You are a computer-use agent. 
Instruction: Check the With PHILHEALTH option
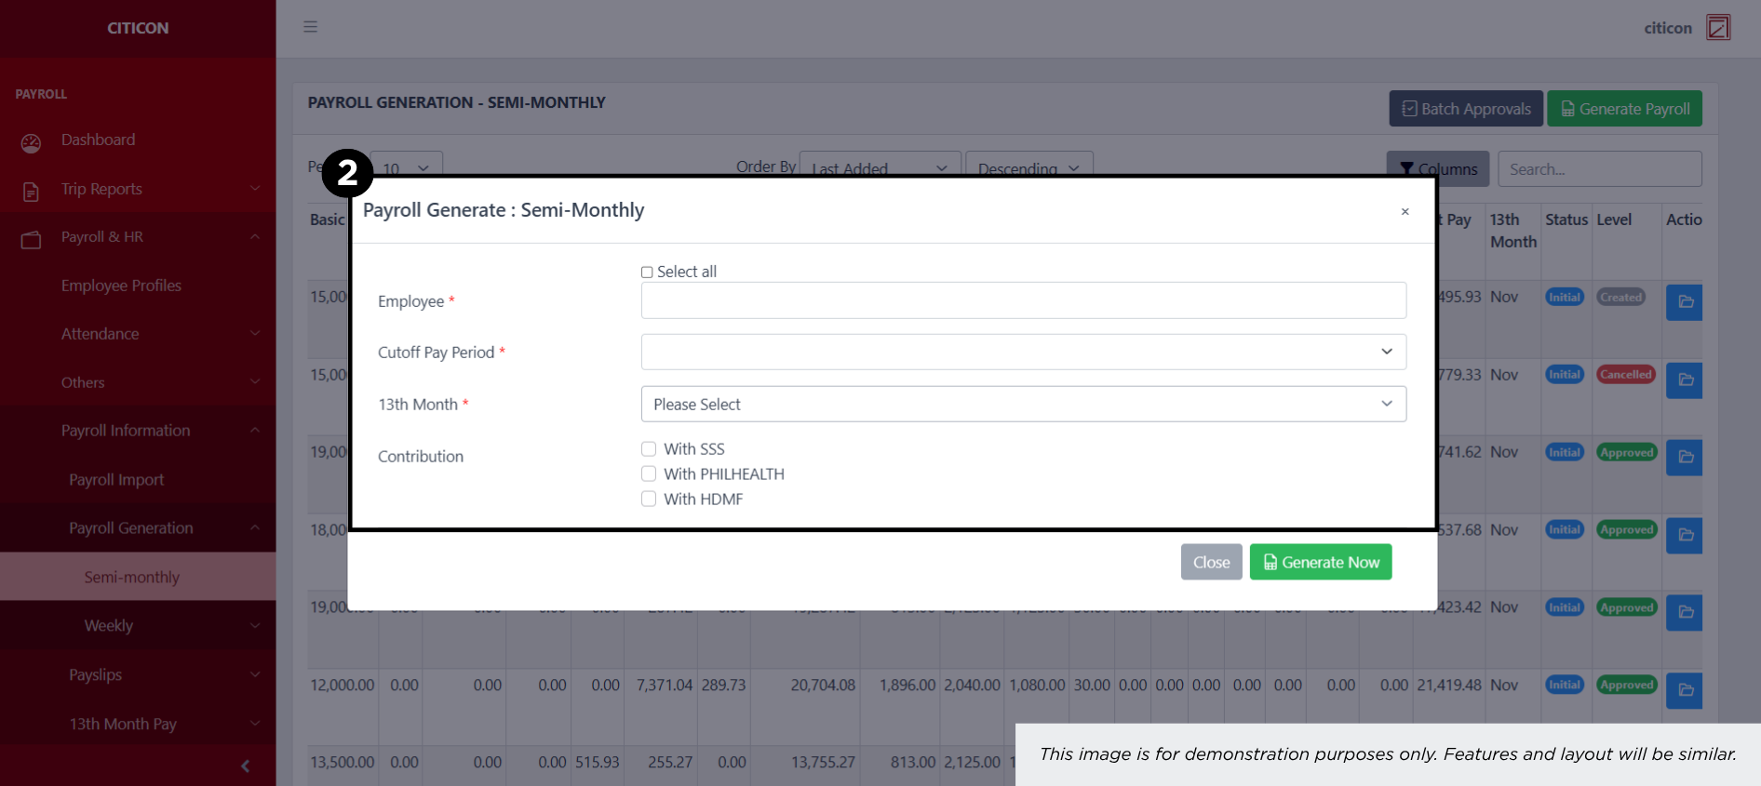[649, 474]
